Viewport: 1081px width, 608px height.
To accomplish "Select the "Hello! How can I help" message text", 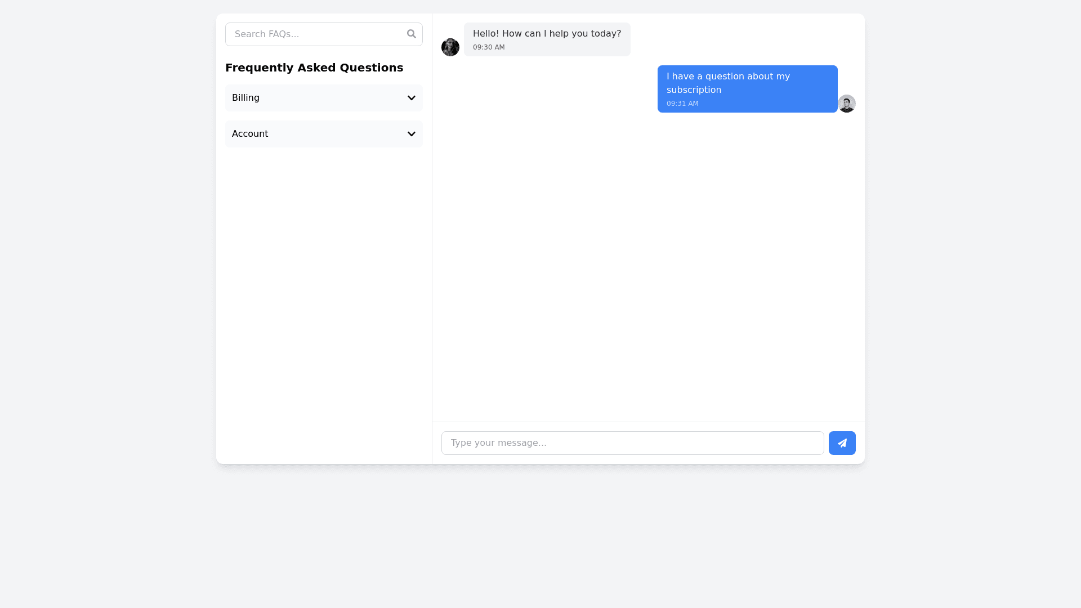I will click(x=547, y=34).
